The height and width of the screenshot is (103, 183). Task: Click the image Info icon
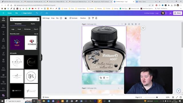tap(61, 18)
